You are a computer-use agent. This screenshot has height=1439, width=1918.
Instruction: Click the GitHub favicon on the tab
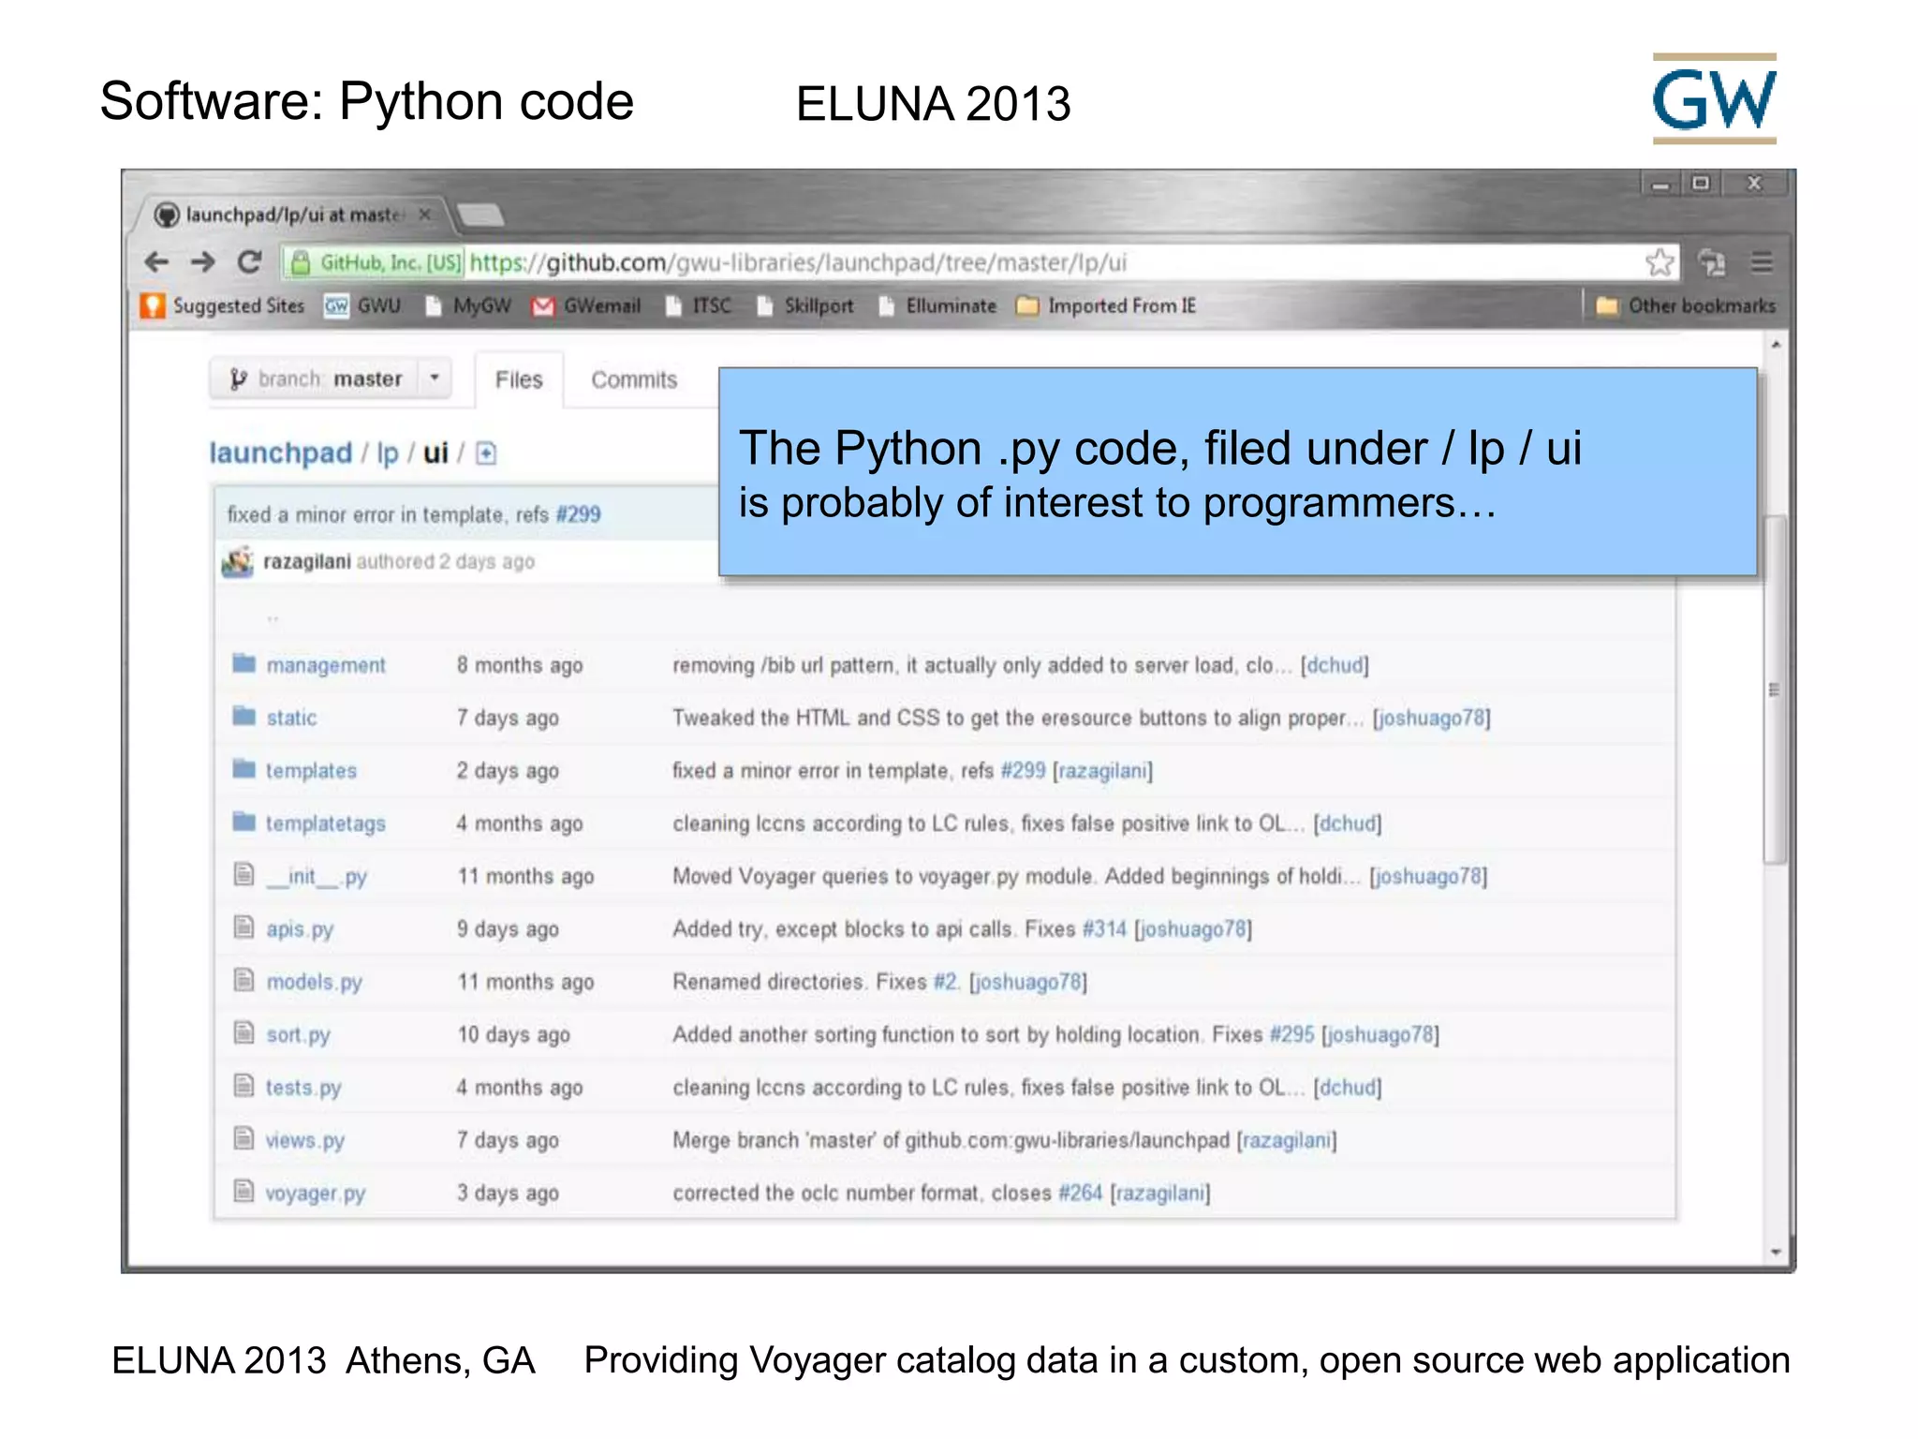pyautogui.click(x=167, y=215)
